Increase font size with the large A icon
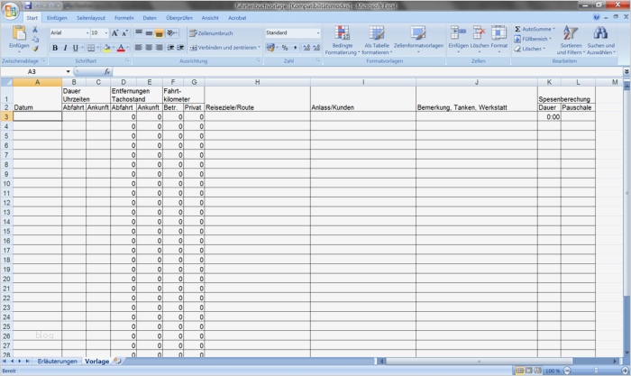This screenshot has width=631, height=376. pyautogui.click(x=114, y=33)
